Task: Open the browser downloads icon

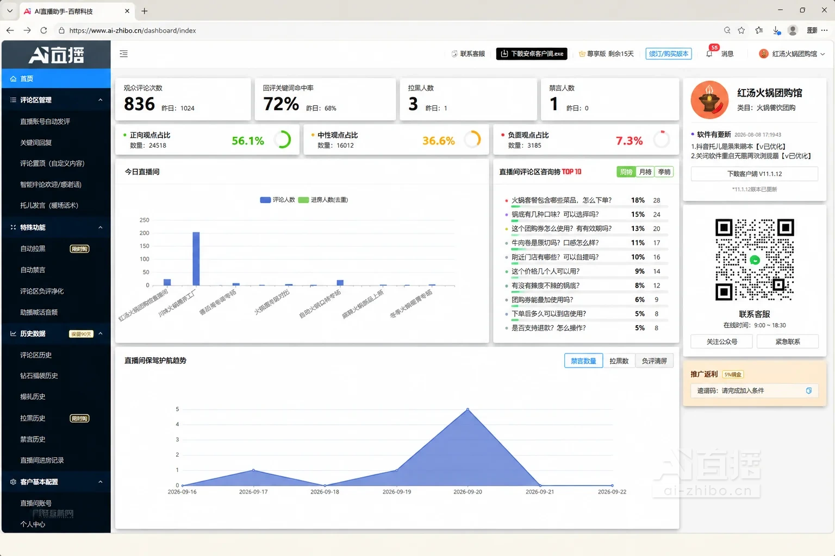Action: pyautogui.click(x=777, y=30)
